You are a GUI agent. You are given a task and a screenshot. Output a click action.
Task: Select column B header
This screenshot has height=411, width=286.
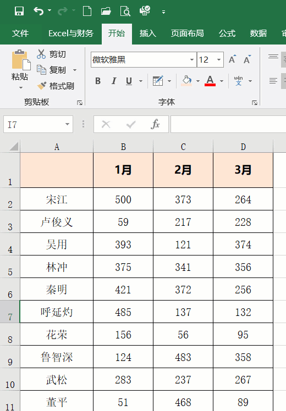[123, 147]
